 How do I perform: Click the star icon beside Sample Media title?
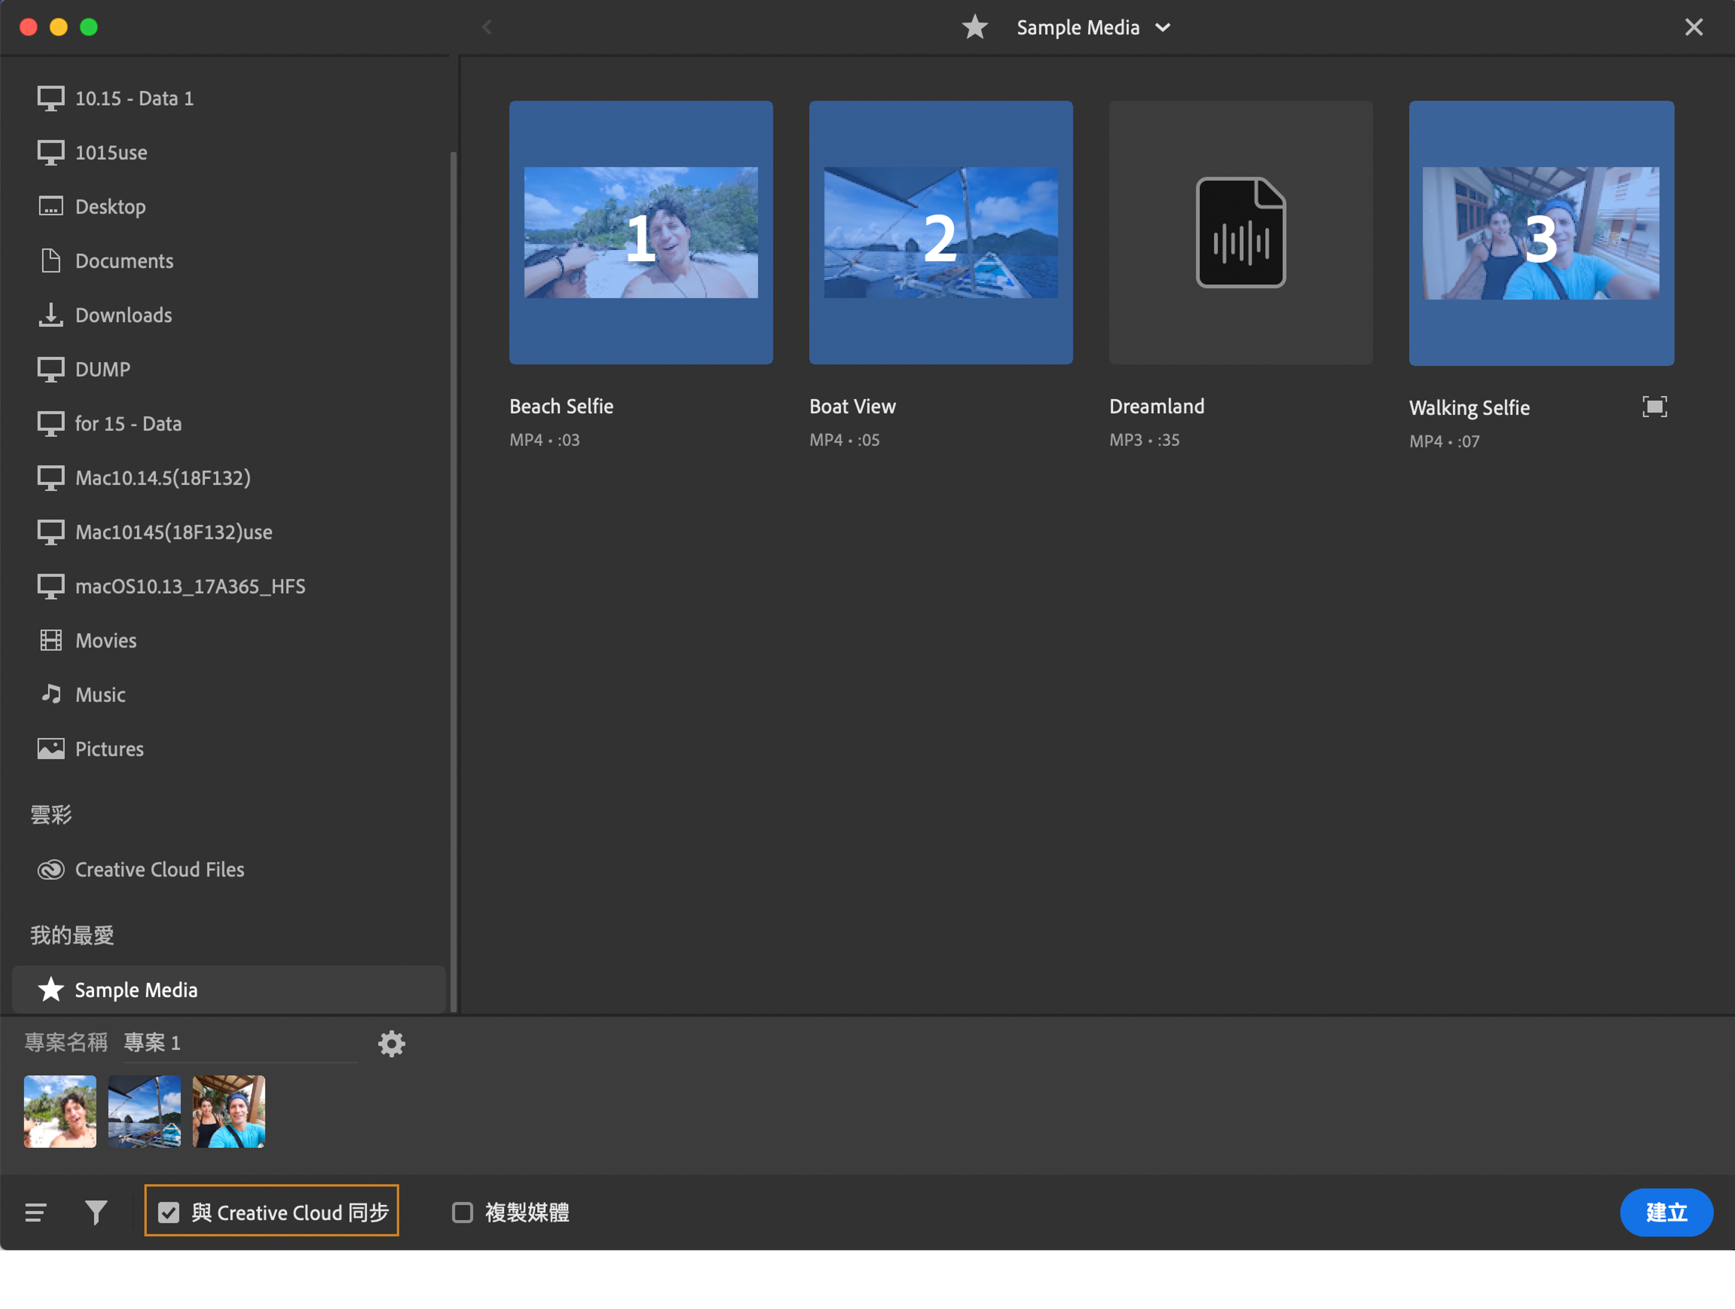[974, 27]
